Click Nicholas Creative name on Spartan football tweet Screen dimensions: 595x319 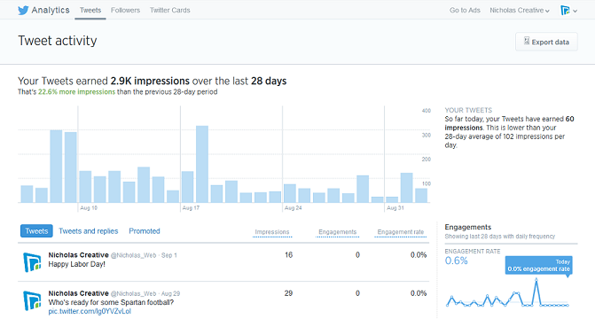(79, 293)
